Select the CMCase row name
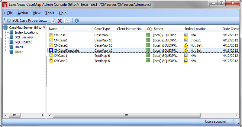This screenshot has width=242, height=127. pos(60,35)
